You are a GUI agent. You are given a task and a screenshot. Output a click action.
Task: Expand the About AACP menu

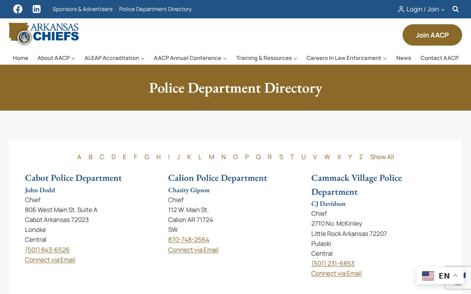(x=56, y=58)
